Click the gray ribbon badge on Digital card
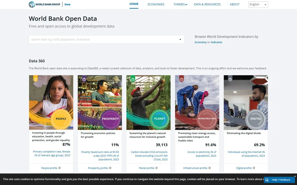This screenshot has height=185, width=297. [x=230, y=79]
